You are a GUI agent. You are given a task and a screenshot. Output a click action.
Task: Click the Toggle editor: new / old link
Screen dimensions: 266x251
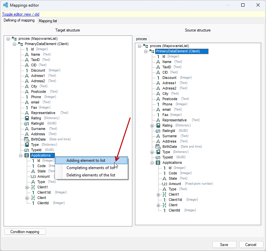(21, 14)
